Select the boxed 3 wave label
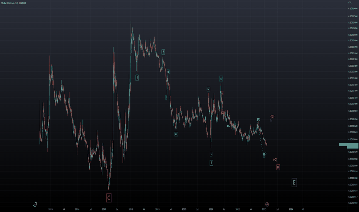This screenshot has width=359, height=212. (x=211, y=163)
